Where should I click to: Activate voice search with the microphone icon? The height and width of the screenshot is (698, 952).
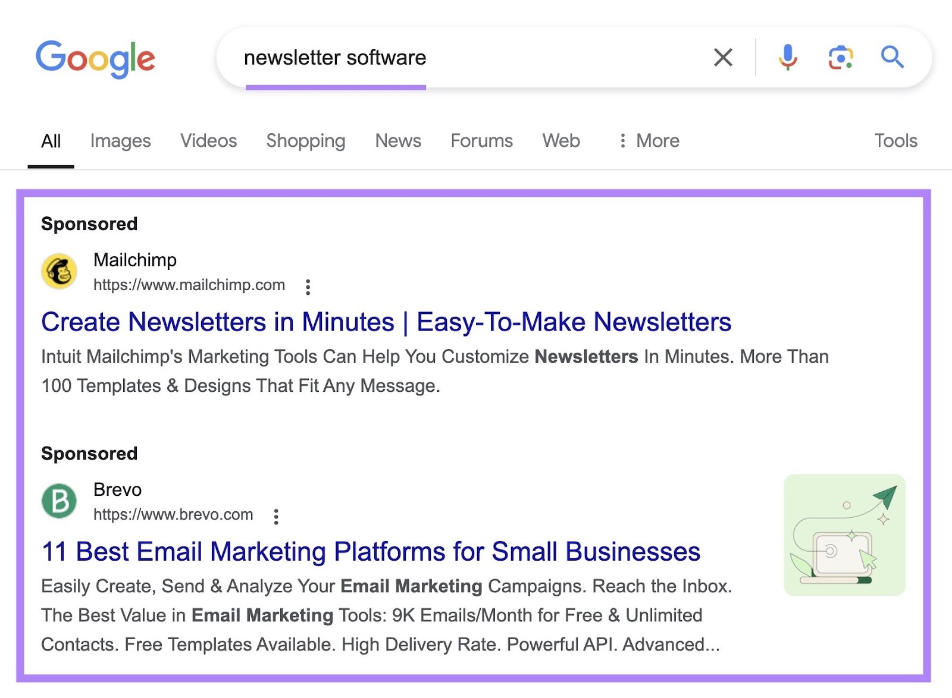pyautogui.click(x=787, y=58)
